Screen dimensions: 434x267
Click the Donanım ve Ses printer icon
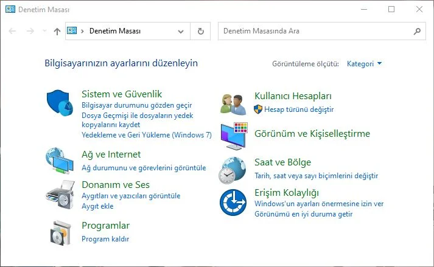tap(60, 193)
